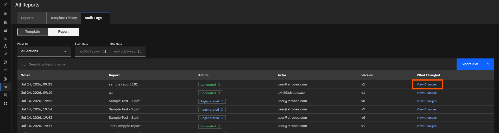
Task: Switch to the Template toggle
Action: 33,32
